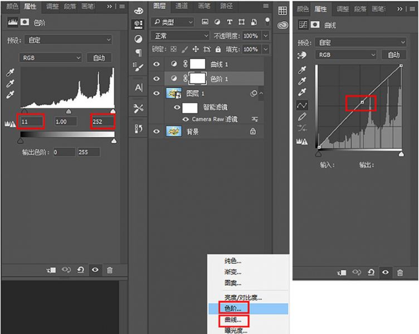The image size is (419, 334).
Task: Toggle Curves layer visibility in panel footer
Action: (x=386, y=272)
